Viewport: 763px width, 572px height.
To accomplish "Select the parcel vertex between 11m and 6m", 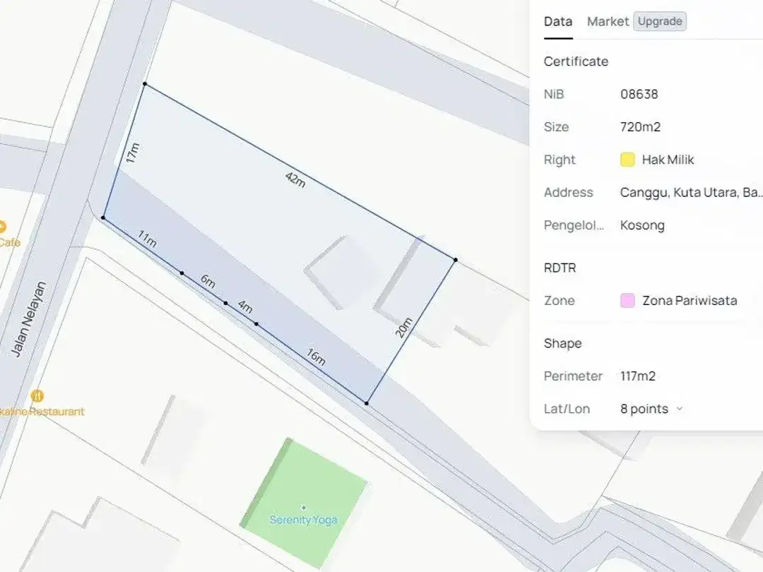I will [x=182, y=273].
